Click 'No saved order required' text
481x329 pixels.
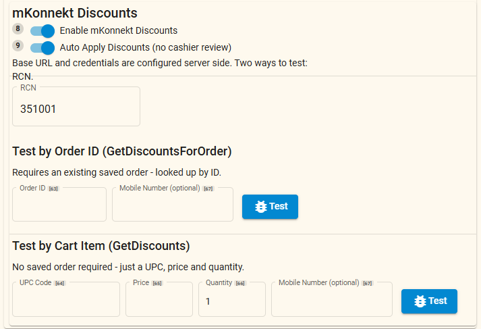128,267
